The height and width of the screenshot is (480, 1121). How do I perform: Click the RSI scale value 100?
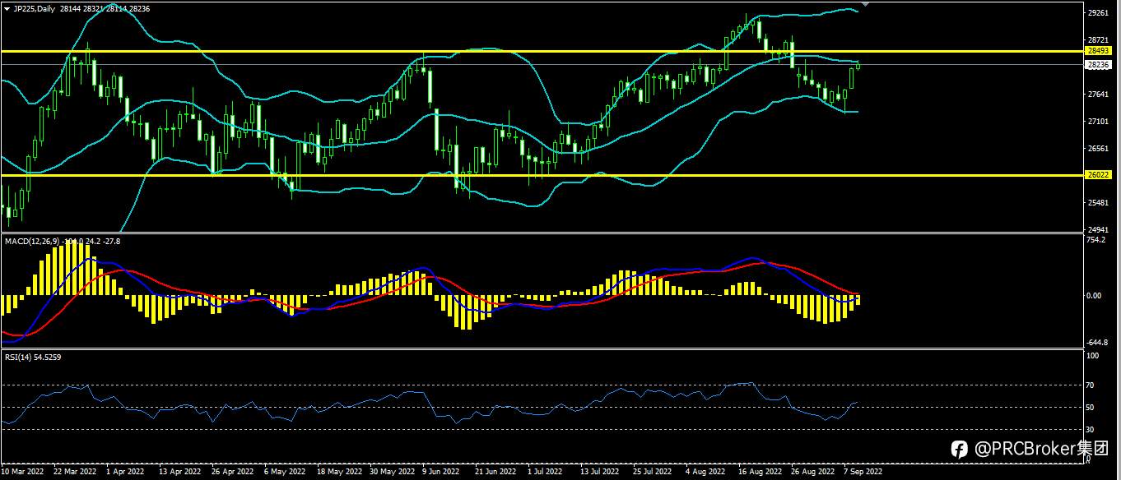1093,357
